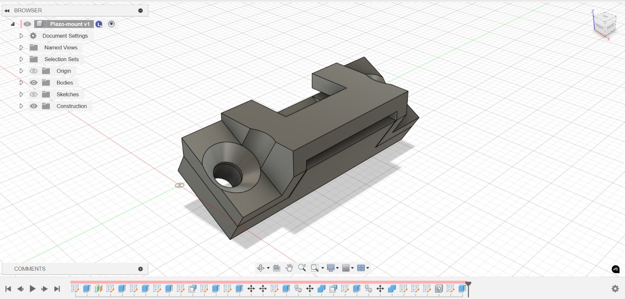This screenshot has height=299, width=625.
Task: Expand the Sketches folder node
Action: (21, 94)
